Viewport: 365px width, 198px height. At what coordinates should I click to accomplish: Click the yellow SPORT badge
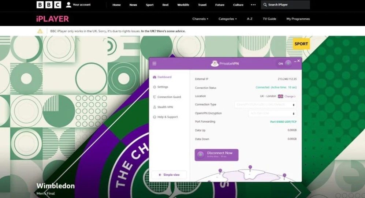coord(301,44)
